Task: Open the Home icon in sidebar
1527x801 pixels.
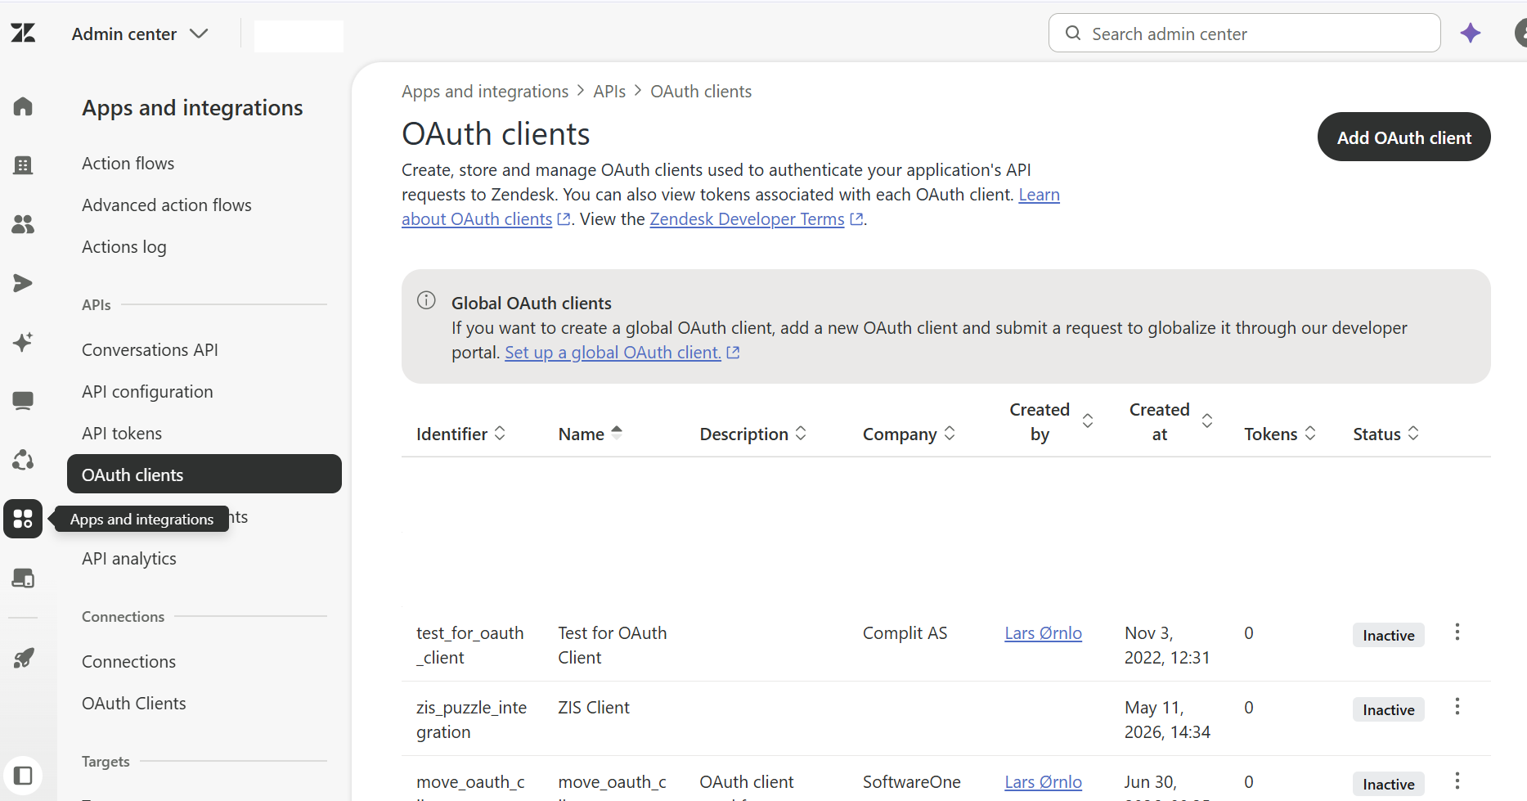Action: [x=23, y=106]
